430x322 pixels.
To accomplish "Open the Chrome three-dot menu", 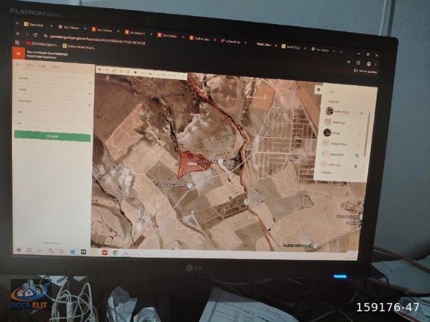I will [376, 64].
